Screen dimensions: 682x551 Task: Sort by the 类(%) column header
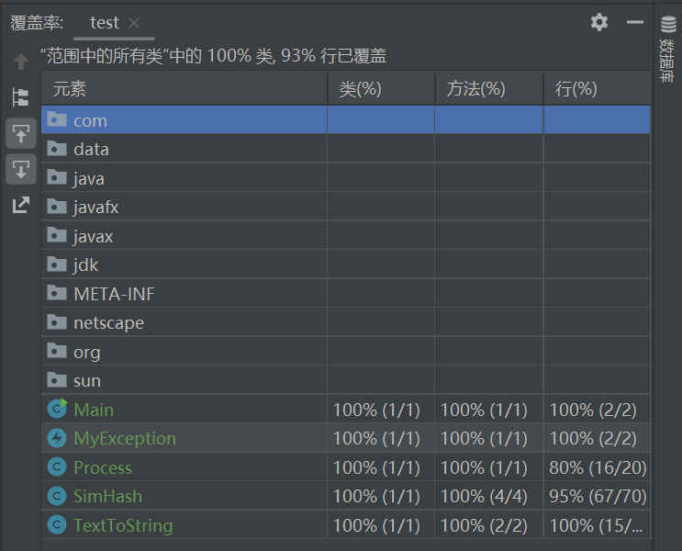(380, 89)
